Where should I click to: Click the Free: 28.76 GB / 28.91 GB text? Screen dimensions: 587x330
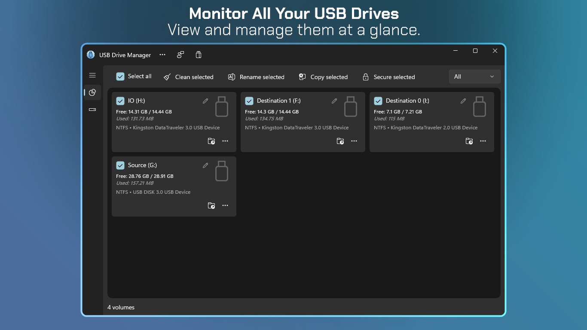(145, 176)
